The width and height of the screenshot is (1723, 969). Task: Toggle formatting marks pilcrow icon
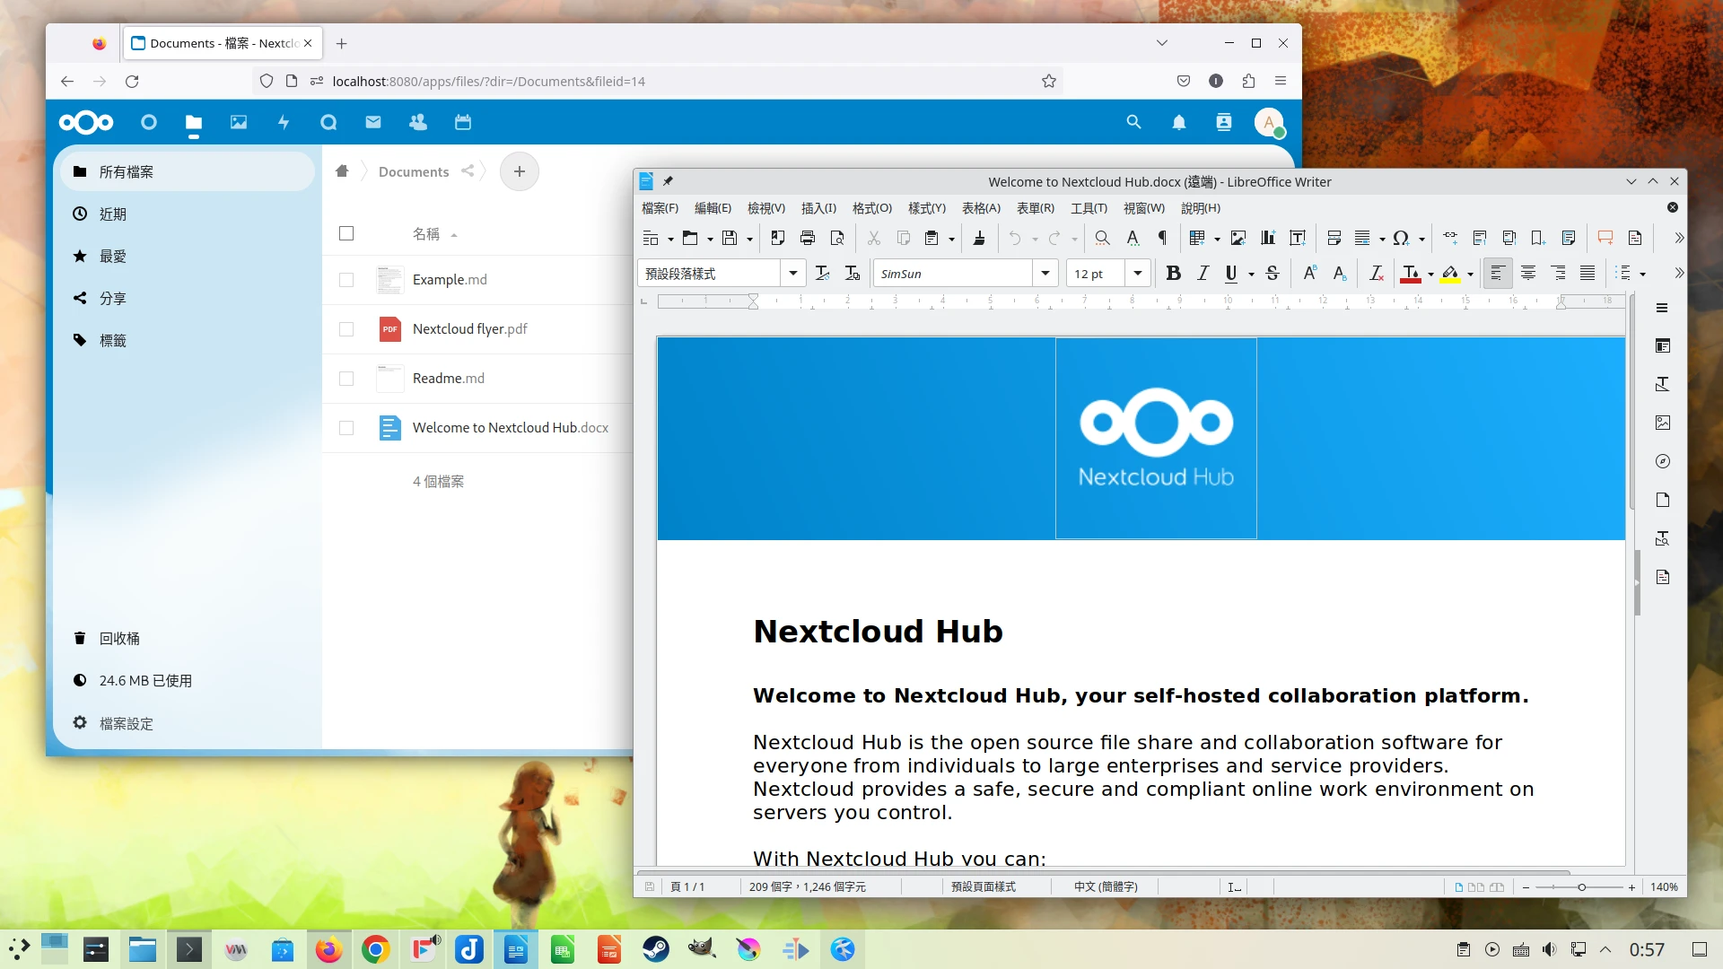pyautogui.click(x=1162, y=238)
